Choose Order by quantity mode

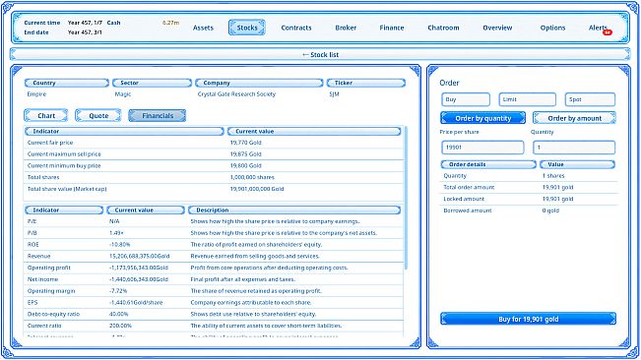[x=482, y=118]
